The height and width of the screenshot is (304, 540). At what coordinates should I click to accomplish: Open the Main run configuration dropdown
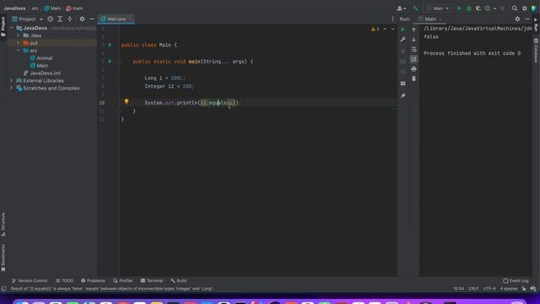coord(438,8)
